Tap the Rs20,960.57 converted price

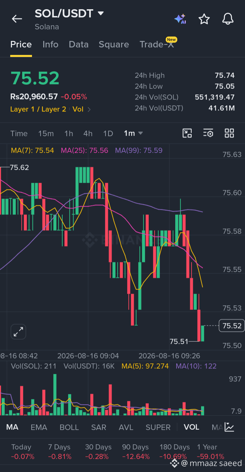point(34,97)
